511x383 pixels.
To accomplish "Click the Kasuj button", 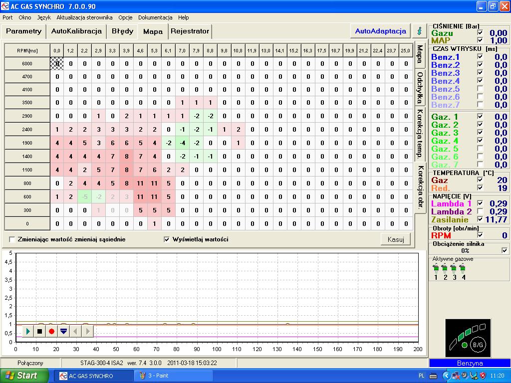I will [x=396, y=239].
